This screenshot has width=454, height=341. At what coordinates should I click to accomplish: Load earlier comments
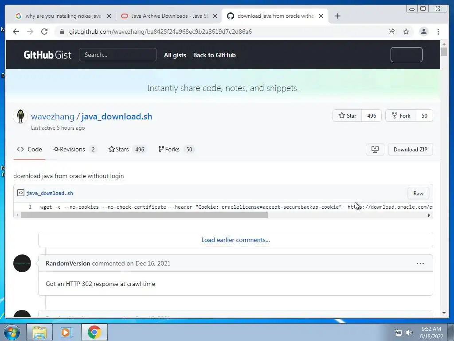[235, 240]
